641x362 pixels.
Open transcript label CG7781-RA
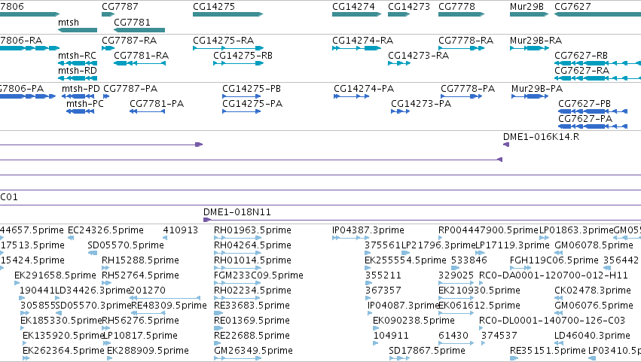141,56
